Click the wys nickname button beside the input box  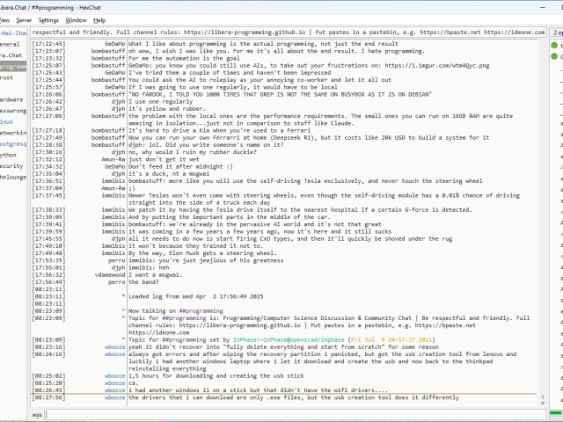coord(37,413)
